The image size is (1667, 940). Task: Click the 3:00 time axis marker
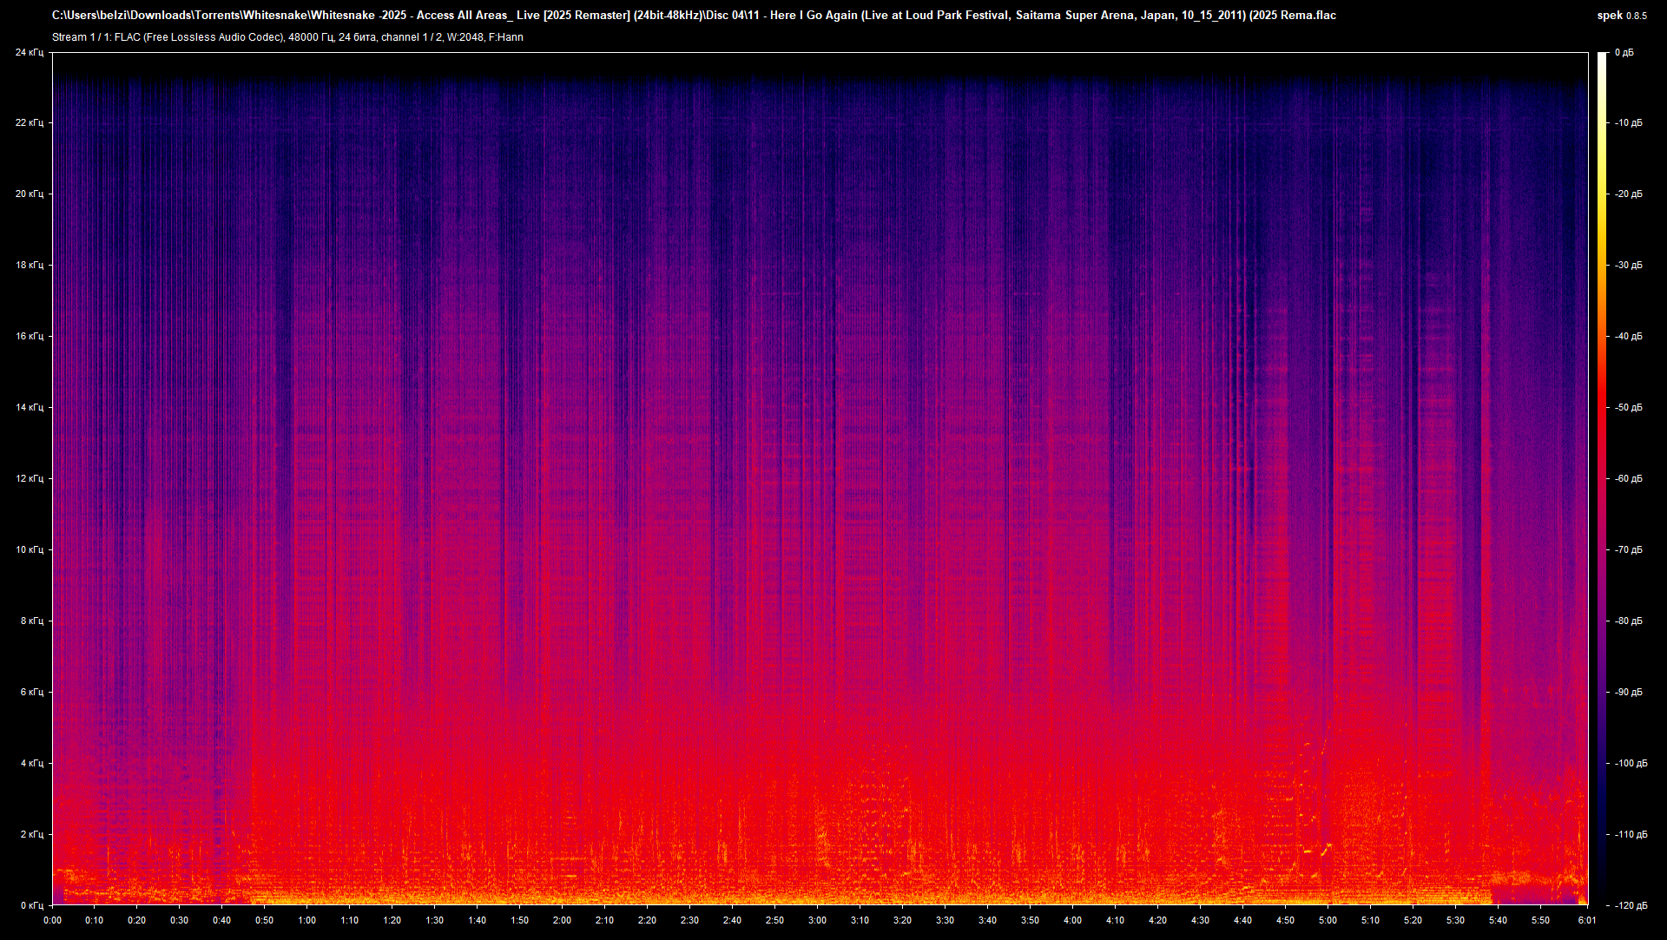(817, 920)
